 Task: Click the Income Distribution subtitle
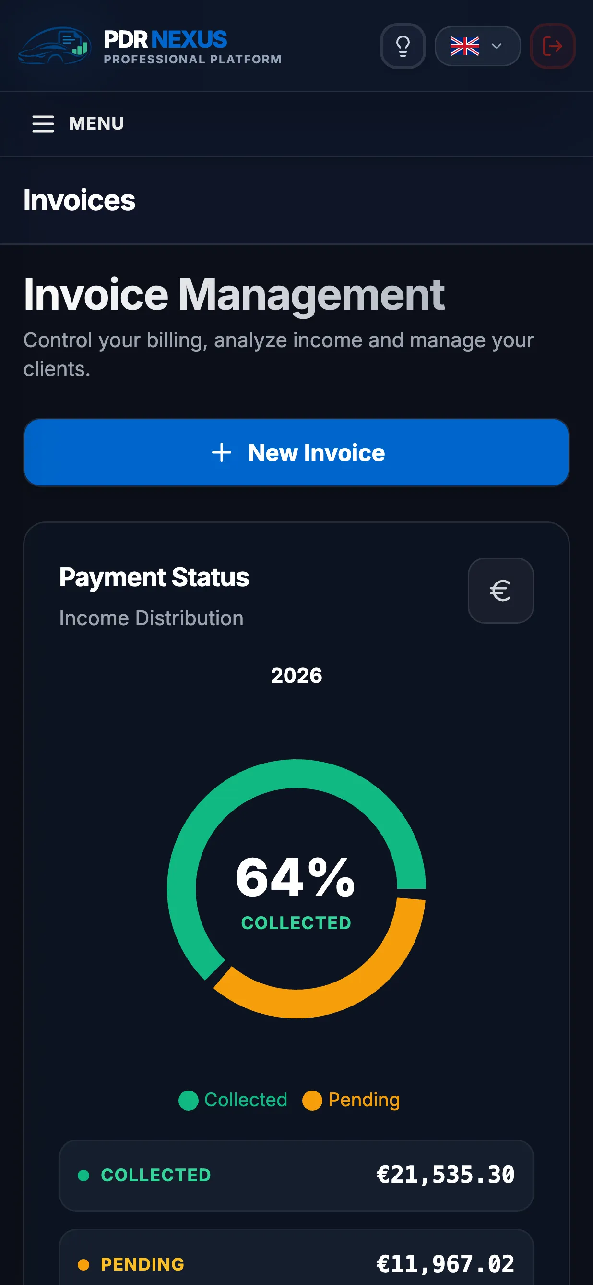click(x=152, y=618)
